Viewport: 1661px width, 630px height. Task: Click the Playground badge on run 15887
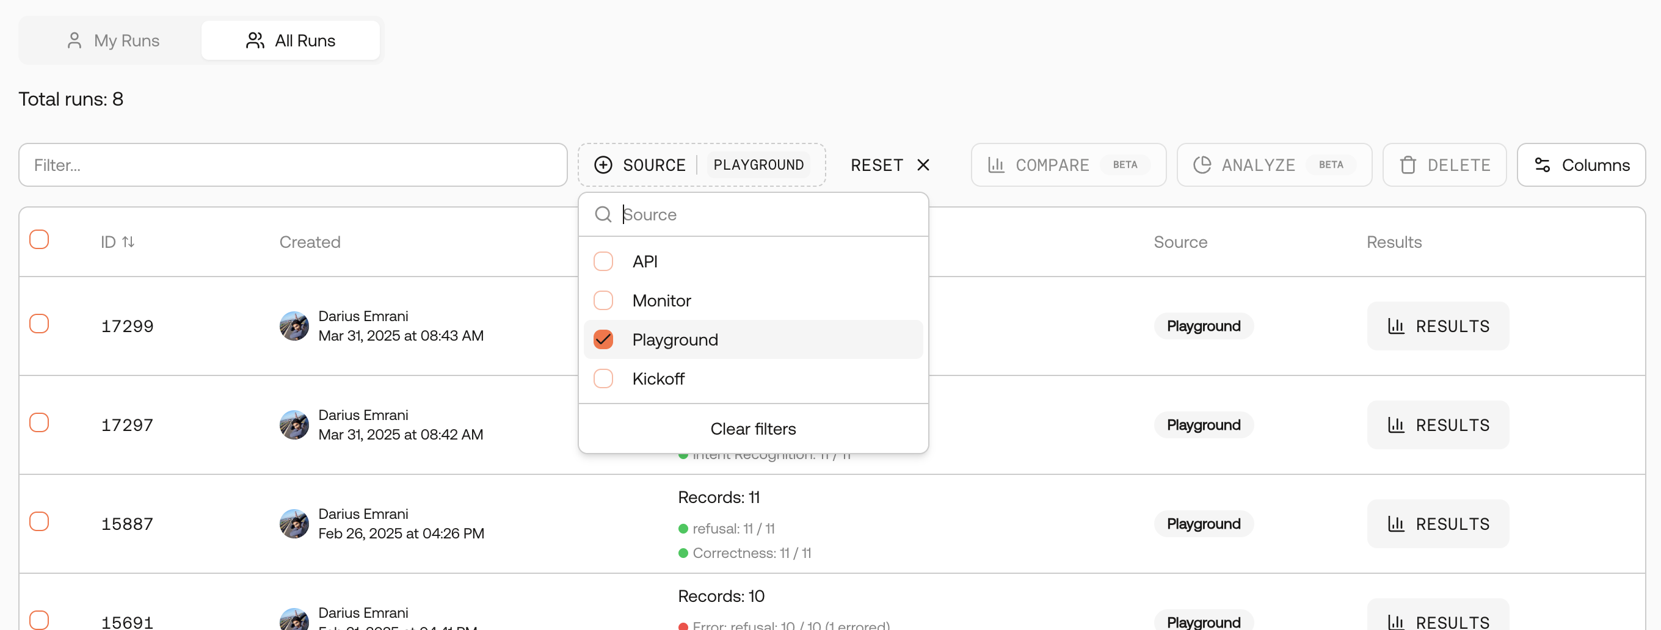1203,524
